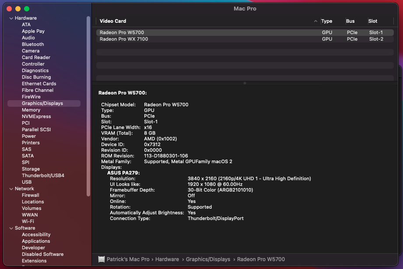The width and height of the screenshot is (403, 269).
Task: Select Parallel SCSI in the sidebar
Action: 36,129
